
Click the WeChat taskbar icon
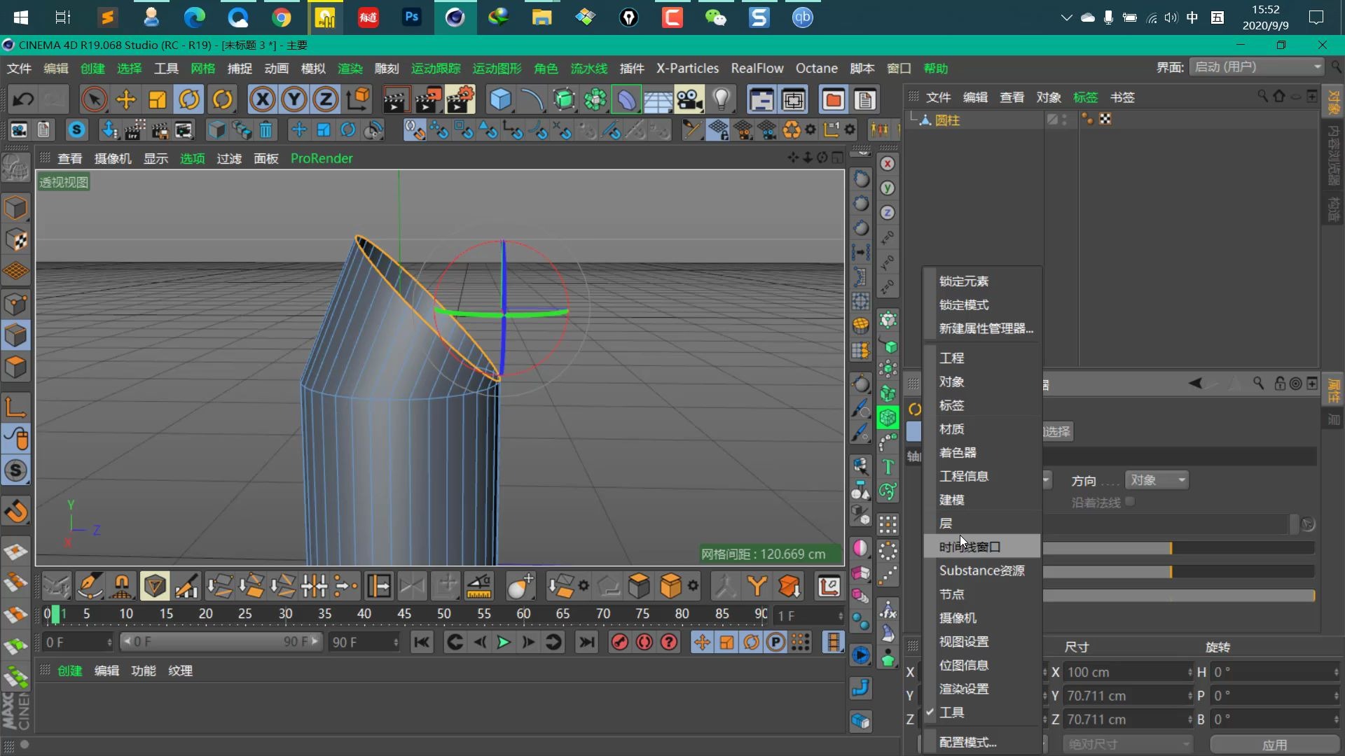click(716, 17)
